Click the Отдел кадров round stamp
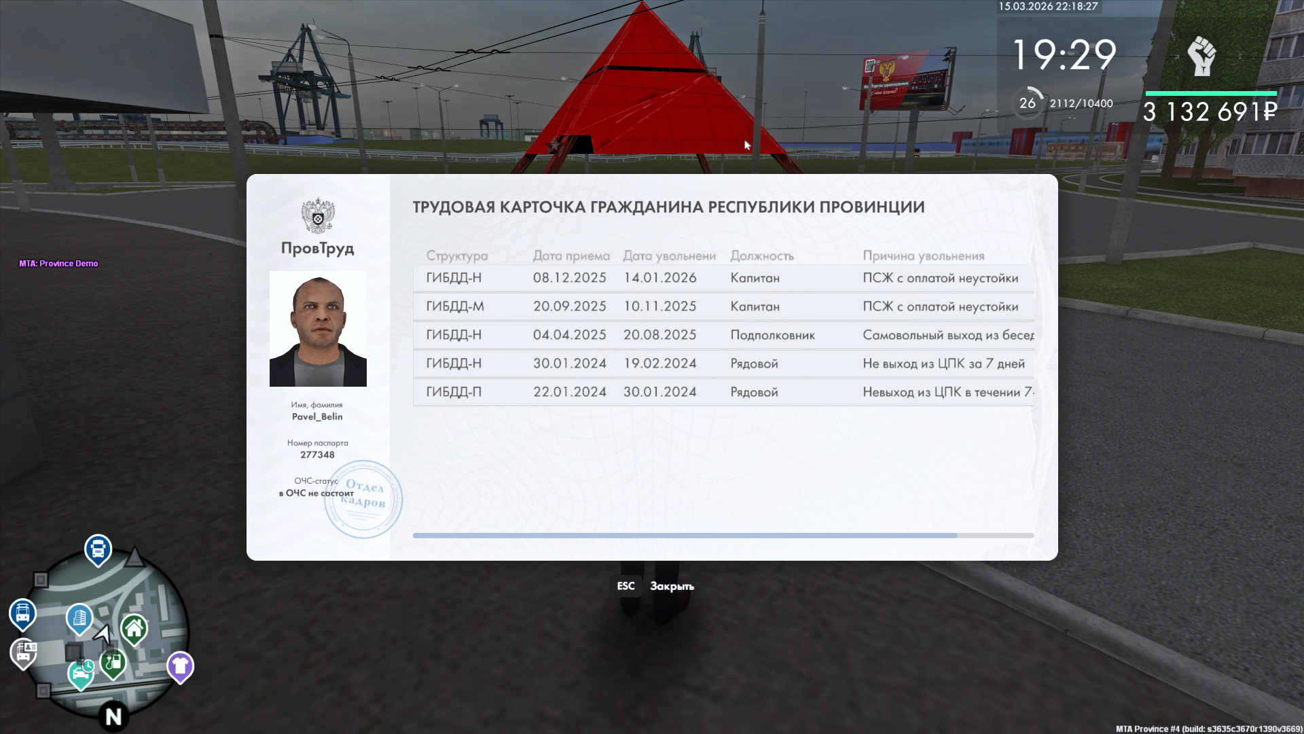 363,499
